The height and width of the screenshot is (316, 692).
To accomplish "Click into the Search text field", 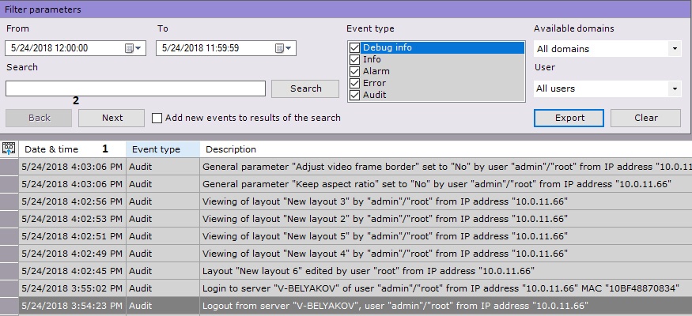I will (x=135, y=88).
